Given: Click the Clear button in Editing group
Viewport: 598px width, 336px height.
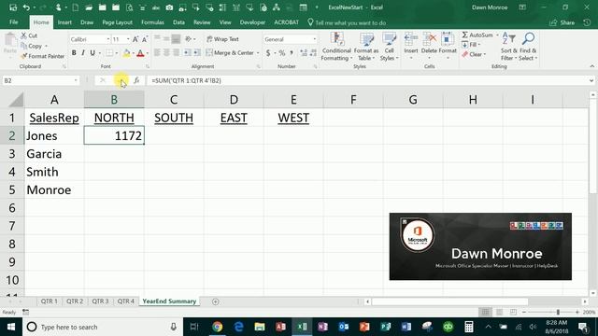Looking at the screenshot, I should point(474,54).
